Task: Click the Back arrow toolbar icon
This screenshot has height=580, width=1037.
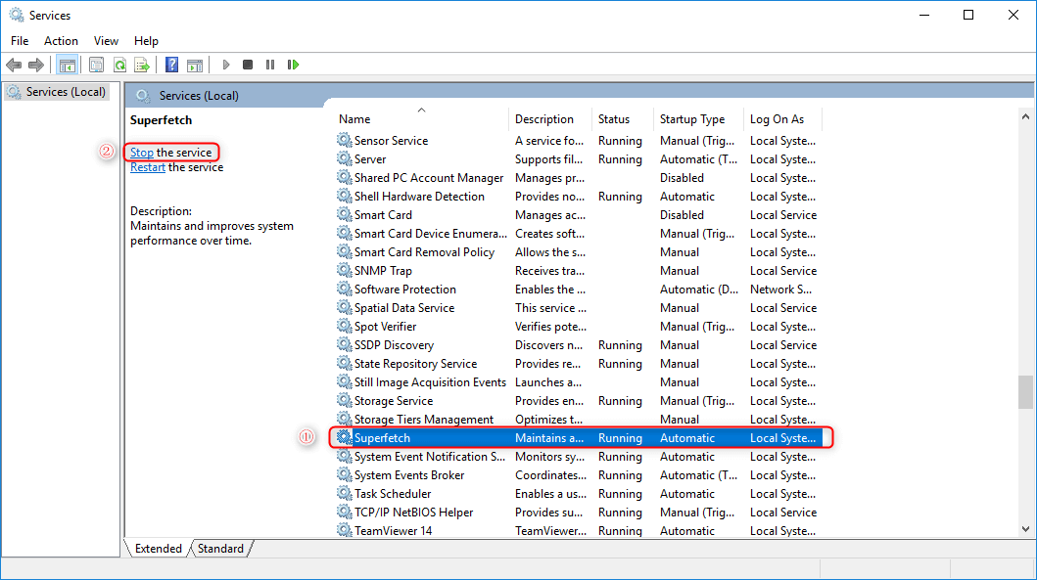Action: point(14,65)
